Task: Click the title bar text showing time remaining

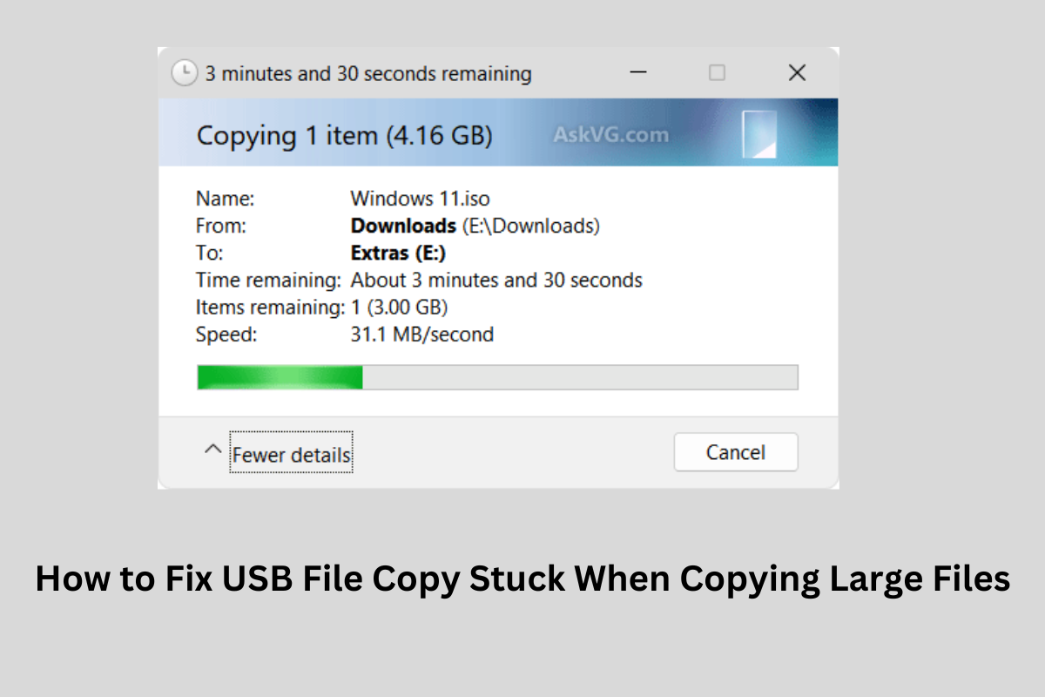Action: point(367,73)
